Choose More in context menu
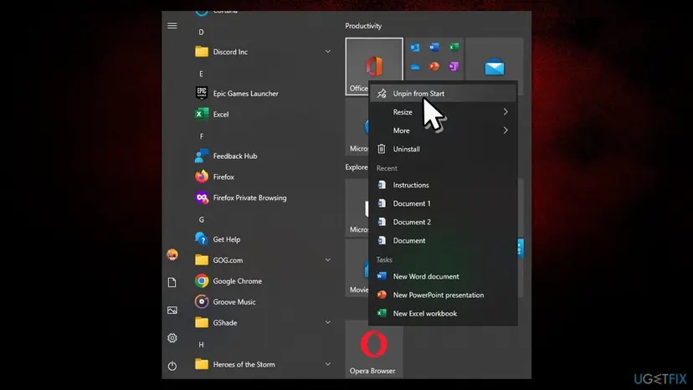This screenshot has width=693, height=390. tap(443, 131)
